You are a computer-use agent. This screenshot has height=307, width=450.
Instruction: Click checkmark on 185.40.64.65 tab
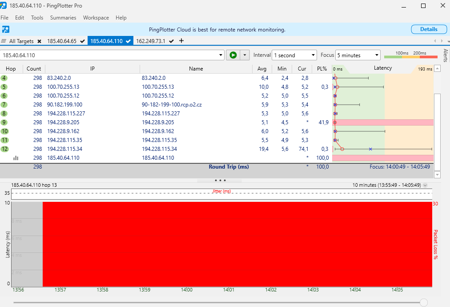point(82,41)
